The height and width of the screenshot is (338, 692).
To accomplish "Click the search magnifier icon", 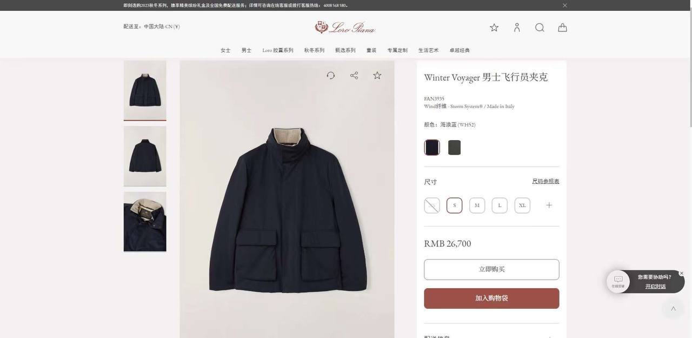I will pos(540,28).
